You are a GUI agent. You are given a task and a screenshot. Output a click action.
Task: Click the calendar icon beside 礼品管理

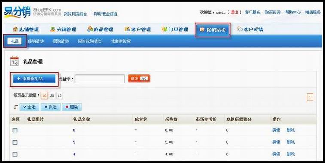[x=15, y=61]
